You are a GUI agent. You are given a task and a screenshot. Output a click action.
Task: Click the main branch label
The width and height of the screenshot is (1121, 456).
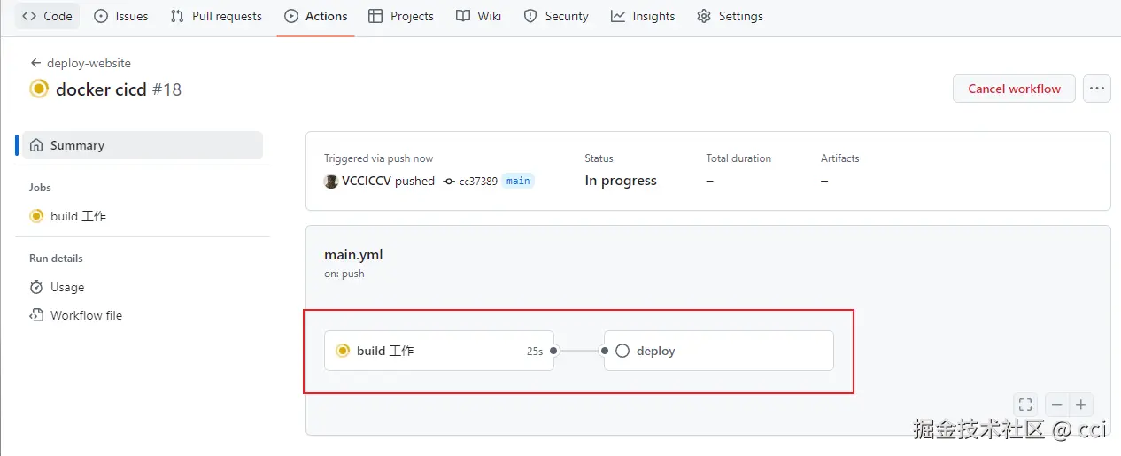coord(518,181)
